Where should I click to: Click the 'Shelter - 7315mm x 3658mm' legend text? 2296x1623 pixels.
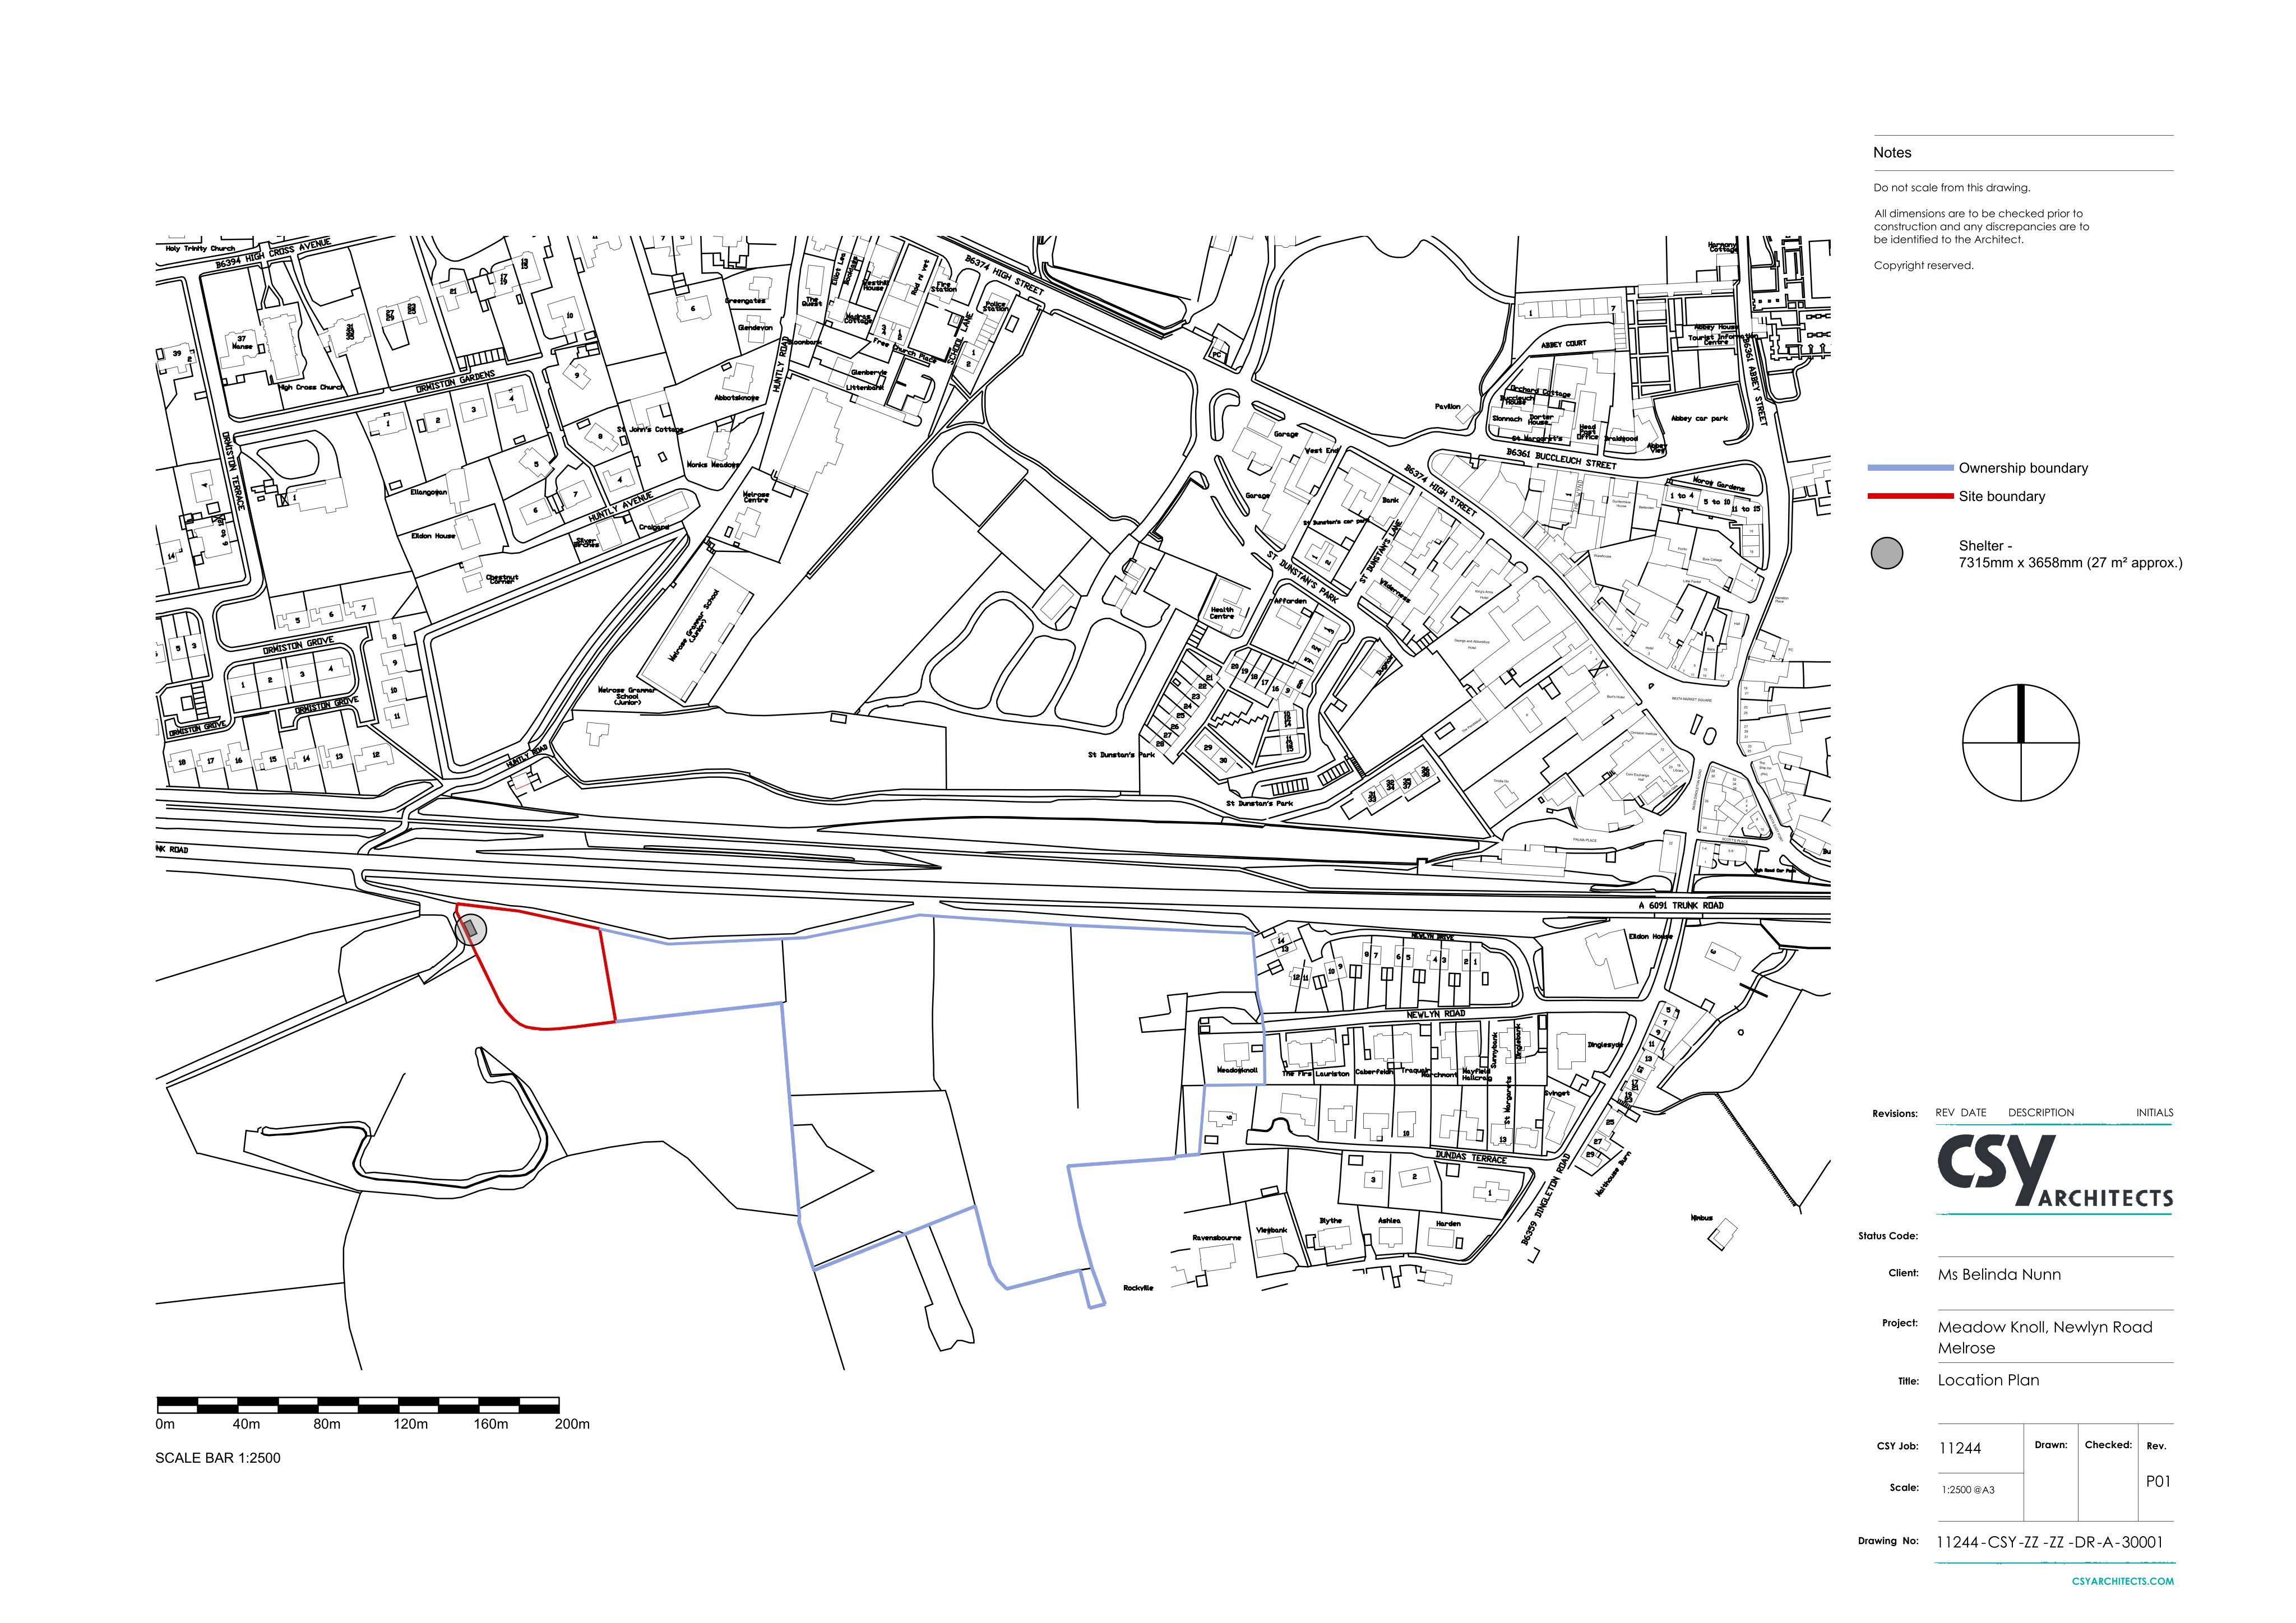[x=2070, y=554]
